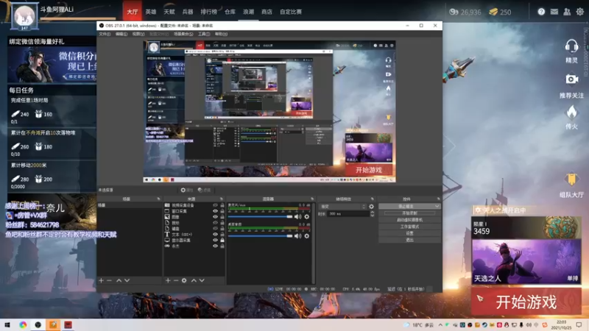Image resolution: width=589 pixels, height=331 pixels.
Task: Mute the desktop audio speaker icon
Action: 298,235
